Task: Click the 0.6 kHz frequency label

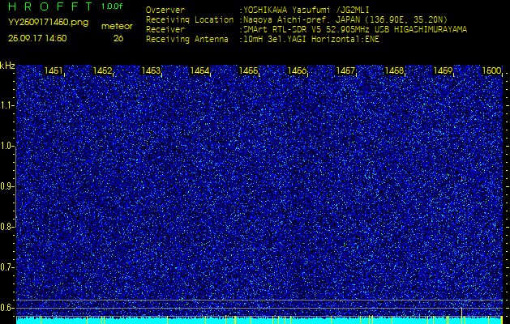Action: (6, 308)
